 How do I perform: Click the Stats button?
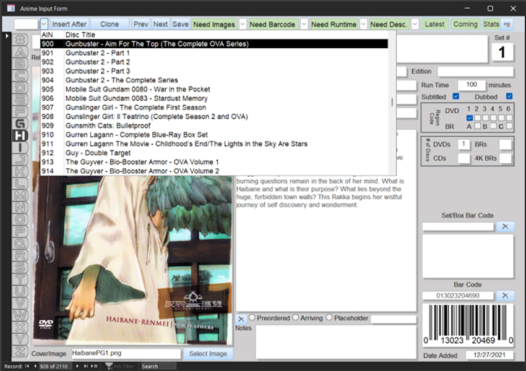pos(491,24)
